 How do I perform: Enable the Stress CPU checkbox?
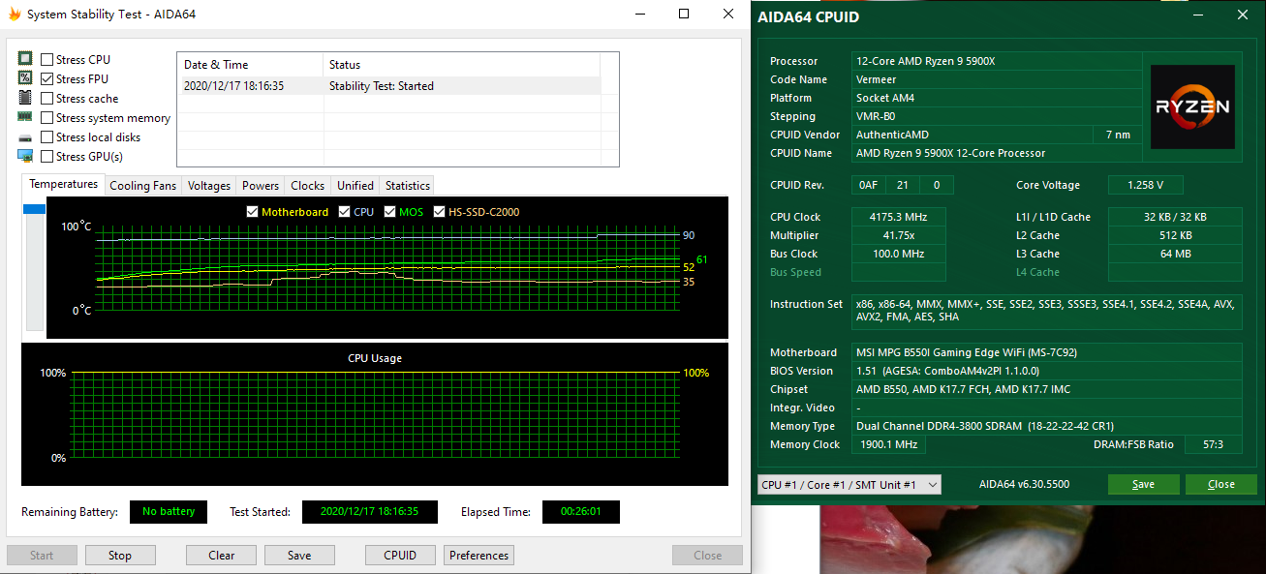[46, 60]
